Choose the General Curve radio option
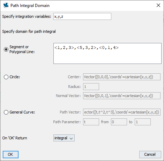 pyautogui.click(x=6, y=112)
